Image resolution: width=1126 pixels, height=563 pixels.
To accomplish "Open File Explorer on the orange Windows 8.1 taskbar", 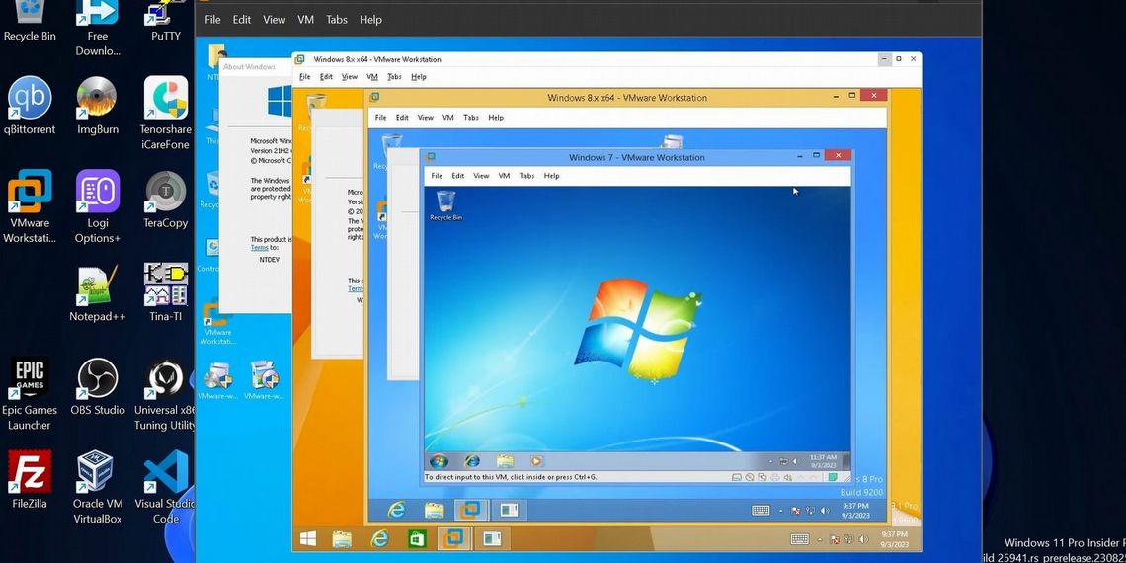I will (x=342, y=538).
